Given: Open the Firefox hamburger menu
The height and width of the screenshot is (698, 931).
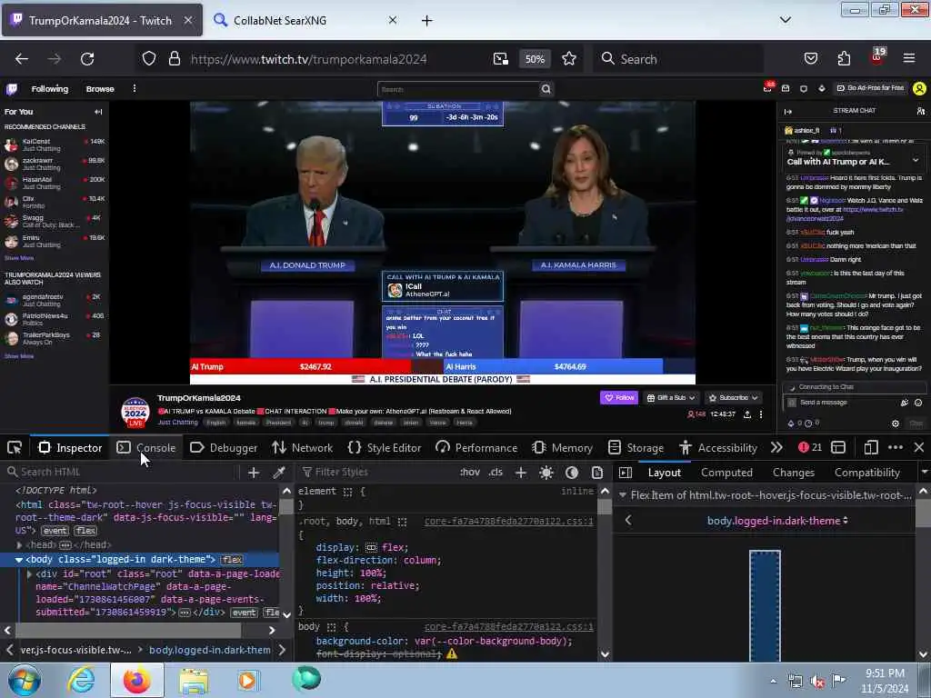Looking at the screenshot, I should click(x=909, y=58).
